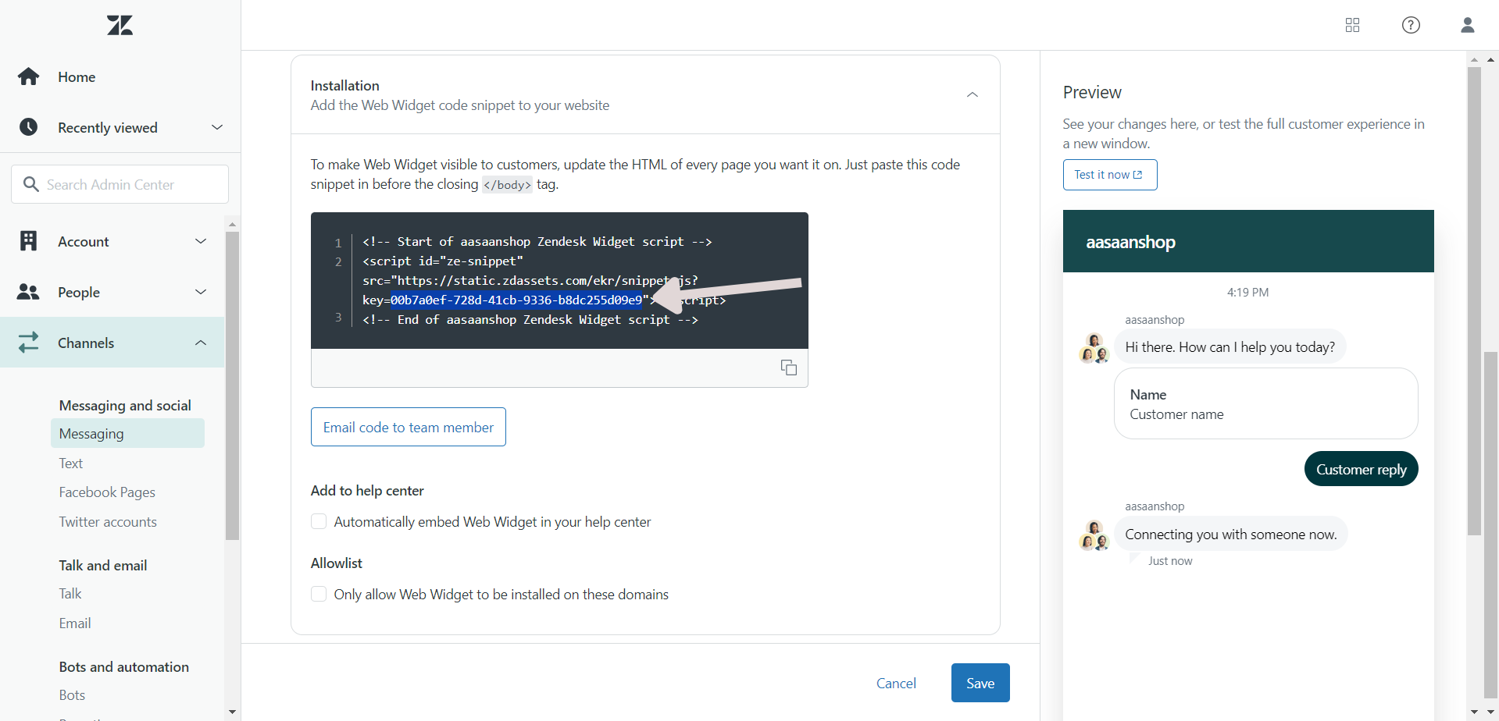Viewport: 1499px width, 721px height.
Task: Enable Automatically embed Web Widget checkbox
Action: coord(319,521)
